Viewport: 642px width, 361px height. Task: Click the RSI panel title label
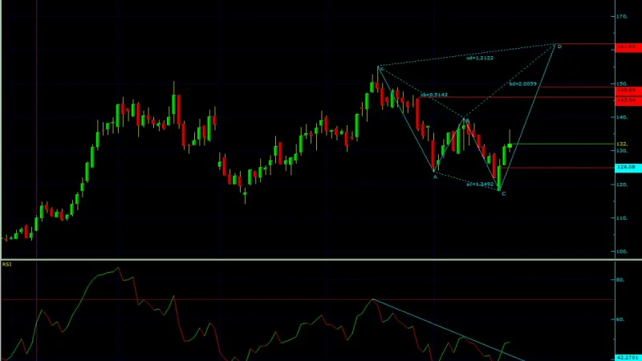click(6, 265)
